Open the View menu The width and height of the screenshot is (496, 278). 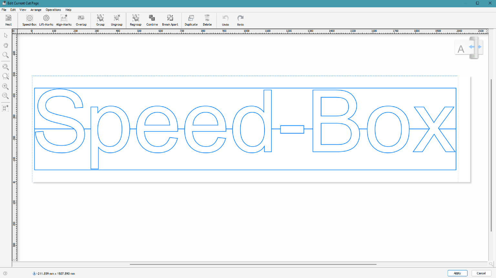[23, 10]
